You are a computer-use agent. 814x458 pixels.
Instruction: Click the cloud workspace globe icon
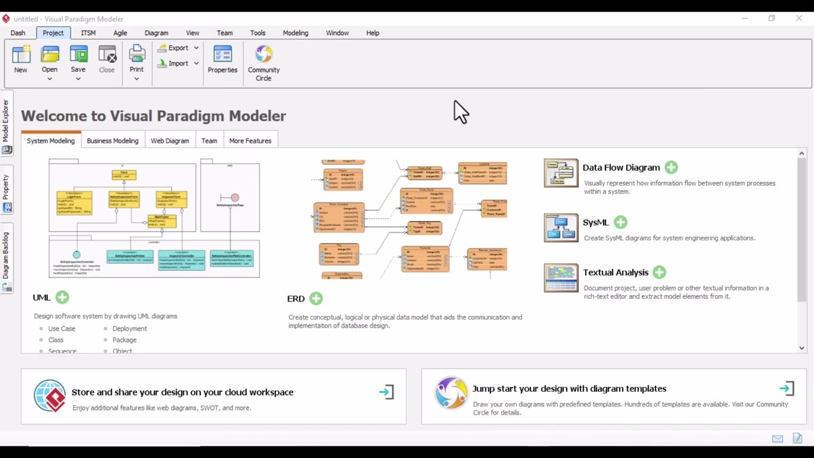click(x=50, y=396)
